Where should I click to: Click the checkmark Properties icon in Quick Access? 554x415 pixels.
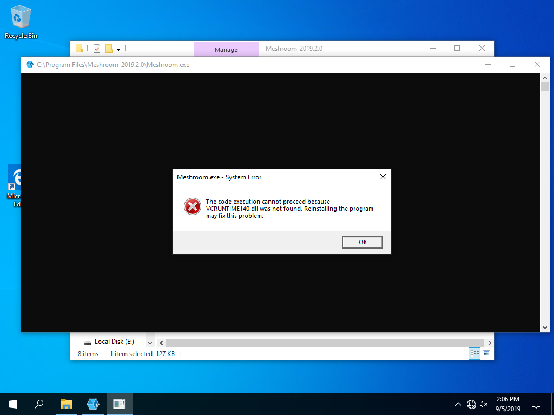(x=96, y=48)
